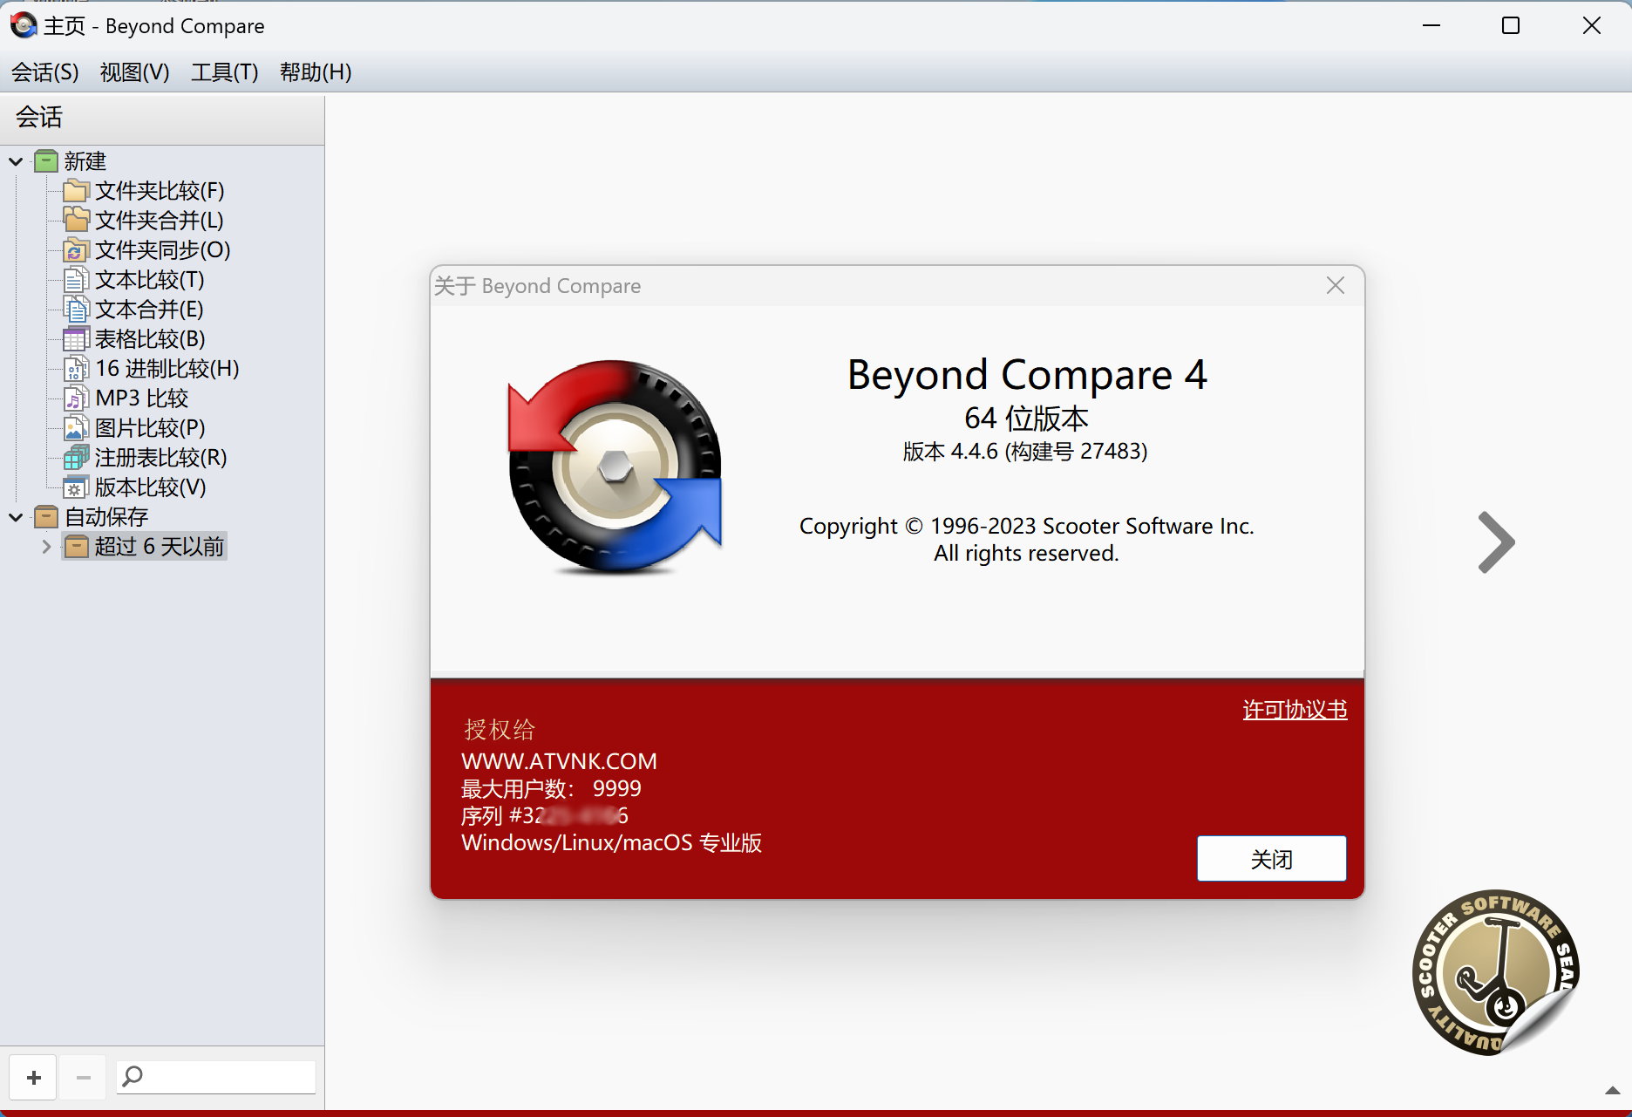Click the 版本 4.4.6 (构建号 27483) text
The height and width of the screenshot is (1117, 1632).
[1025, 452]
